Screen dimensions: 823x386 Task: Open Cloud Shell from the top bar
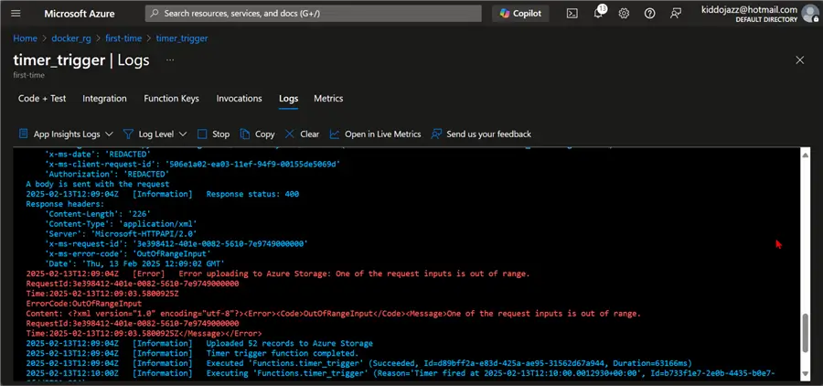[572, 14]
